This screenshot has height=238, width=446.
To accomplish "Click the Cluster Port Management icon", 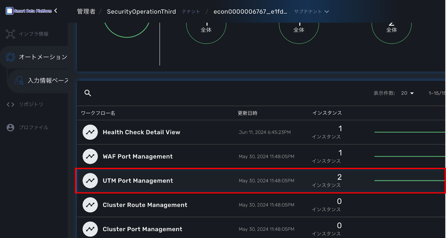I will 90,229.
